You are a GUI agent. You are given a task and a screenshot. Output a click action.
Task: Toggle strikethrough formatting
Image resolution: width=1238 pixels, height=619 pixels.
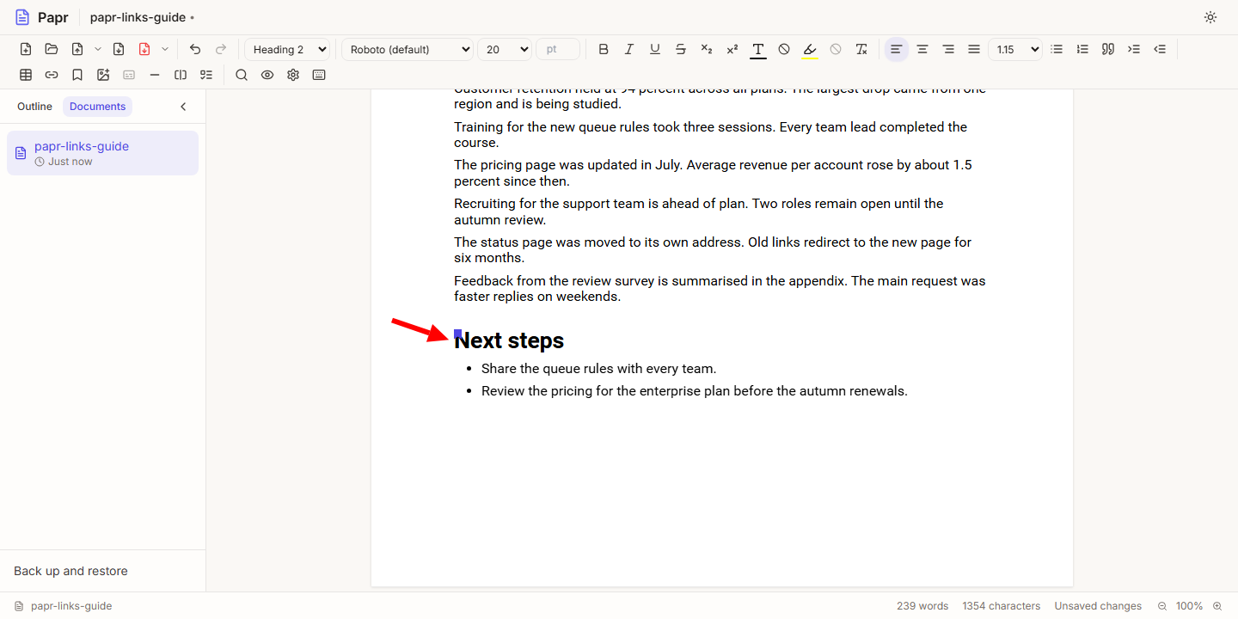681,49
